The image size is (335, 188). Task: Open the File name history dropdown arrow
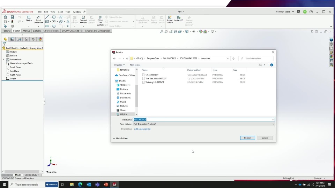[x=273, y=119]
